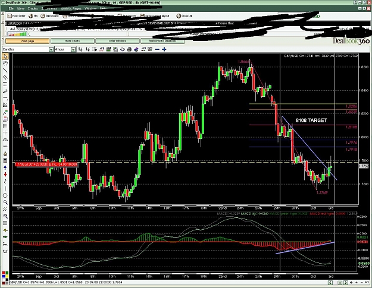Select the magnifier zoom tool

coord(5,202)
